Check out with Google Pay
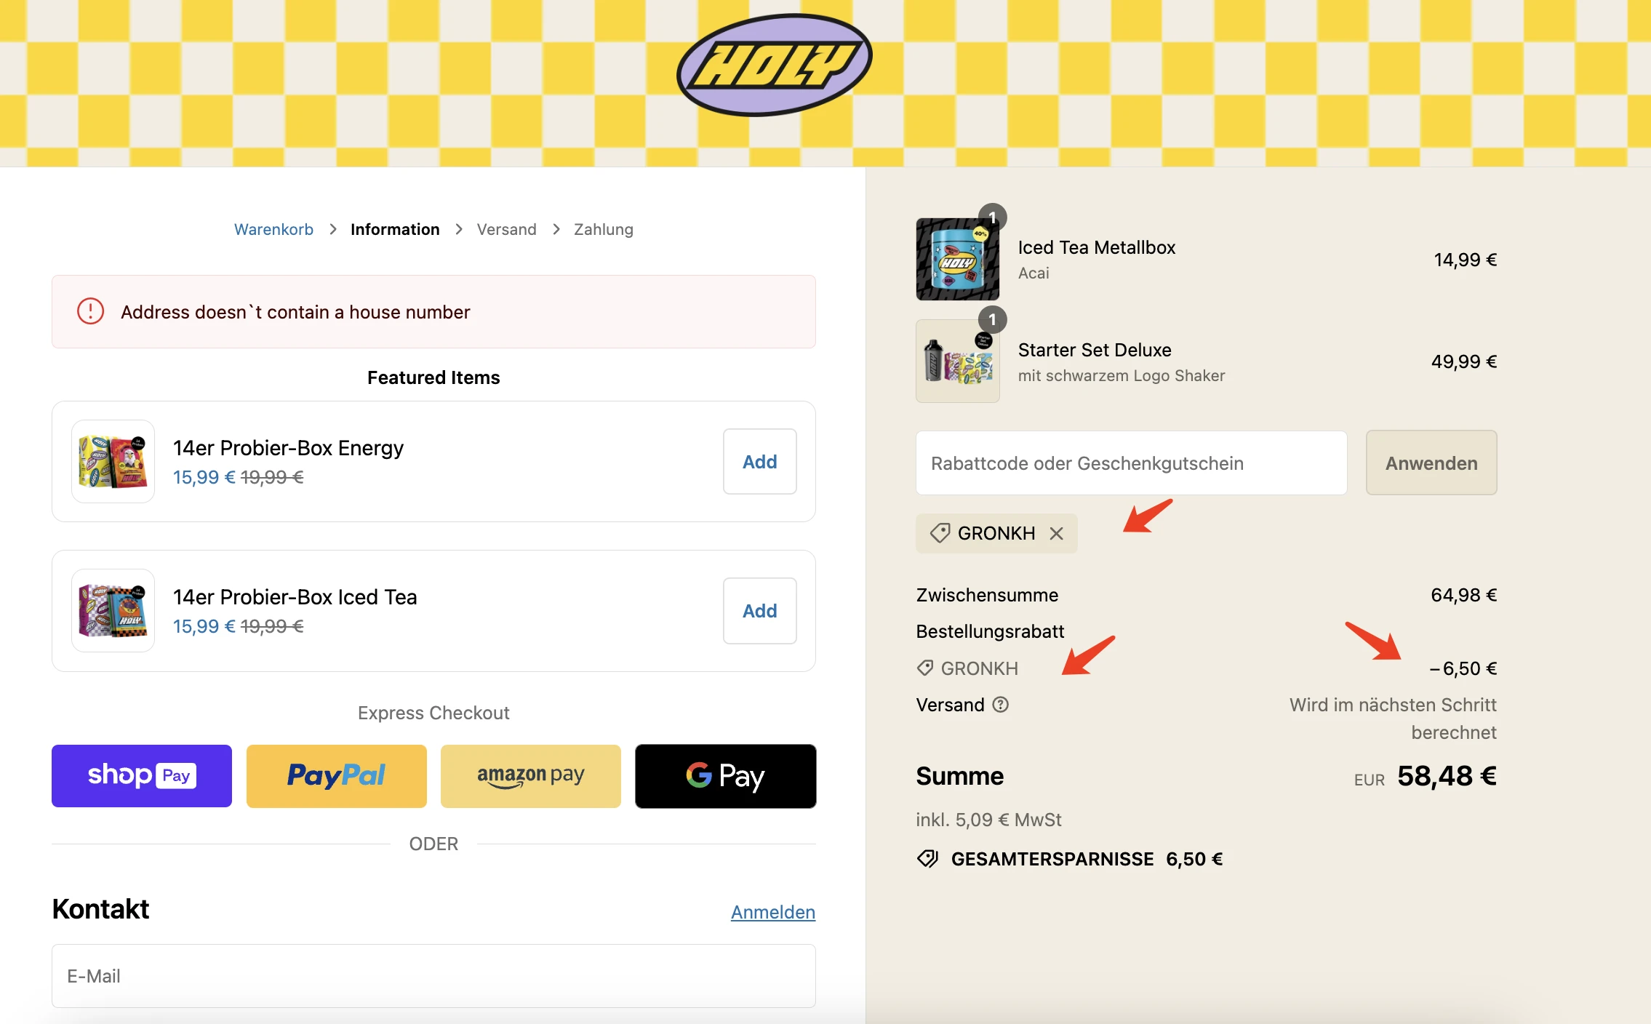The height and width of the screenshot is (1024, 1651). click(x=726, y=776)
